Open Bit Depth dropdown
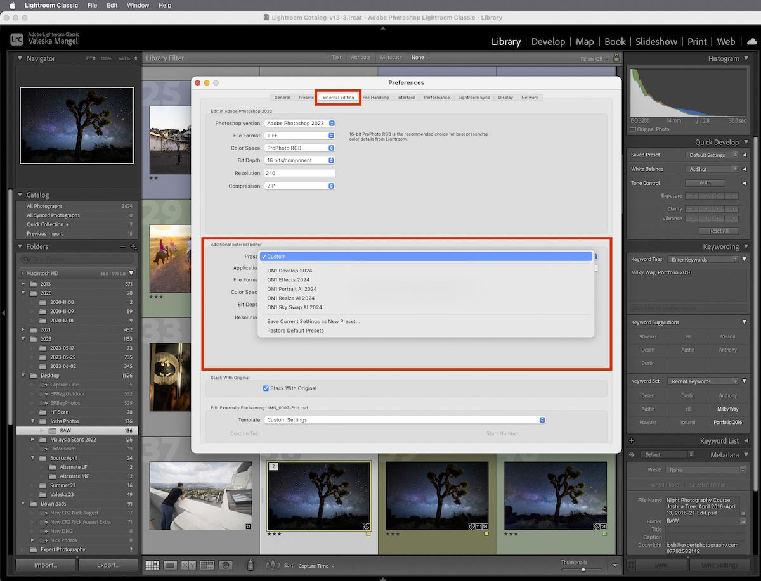This screenshot has height=581, width=761. pos(299,160)
